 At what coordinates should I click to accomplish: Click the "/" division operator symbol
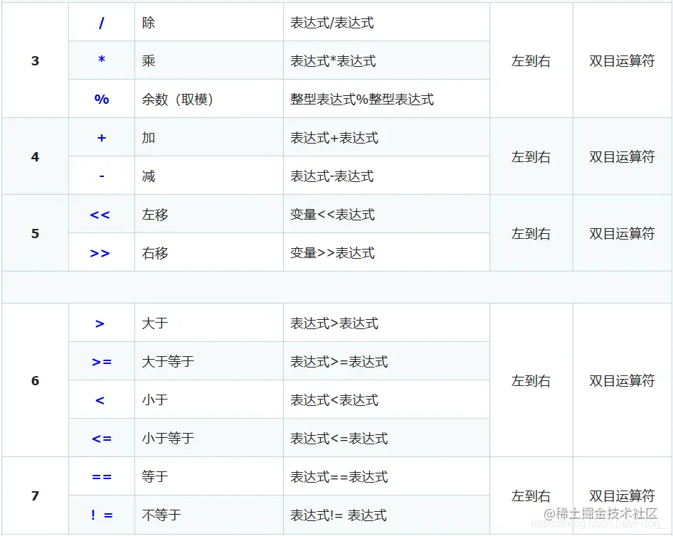[101, 21]
